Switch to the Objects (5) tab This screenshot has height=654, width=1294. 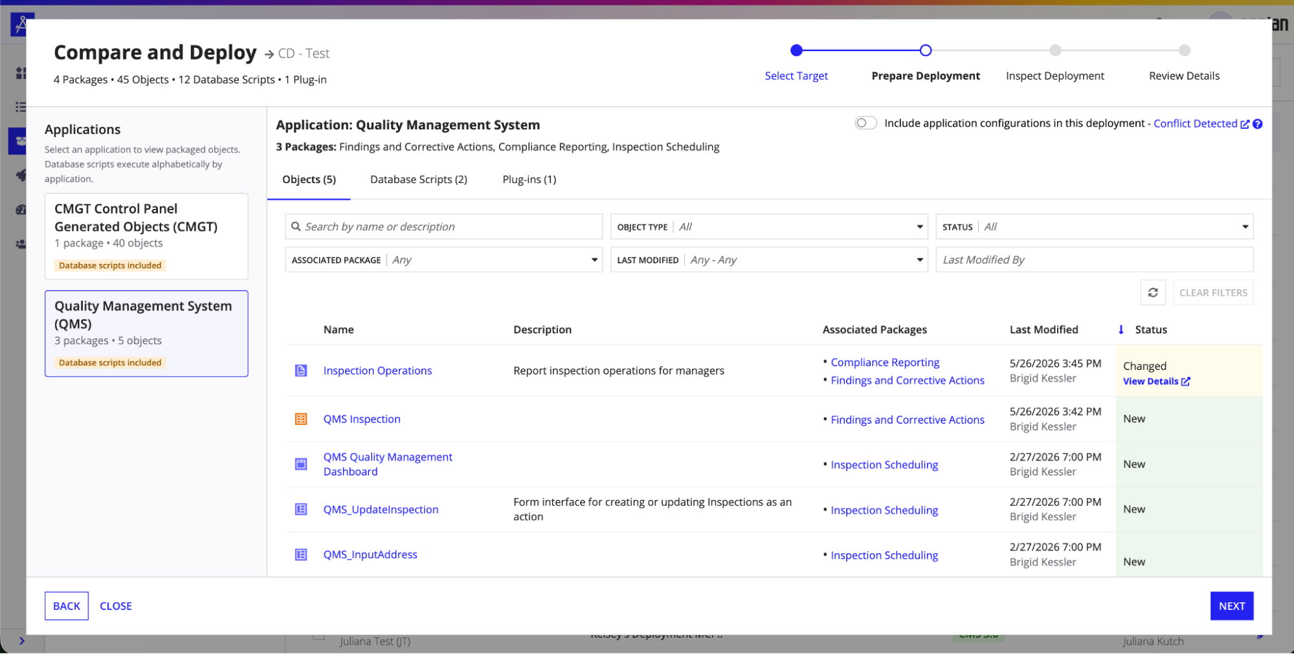tap(309, 179)
